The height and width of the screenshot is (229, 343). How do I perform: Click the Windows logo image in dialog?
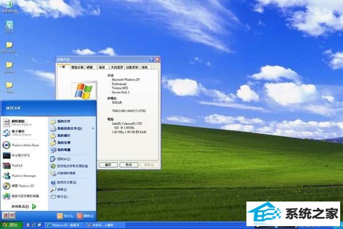point(83,90)
